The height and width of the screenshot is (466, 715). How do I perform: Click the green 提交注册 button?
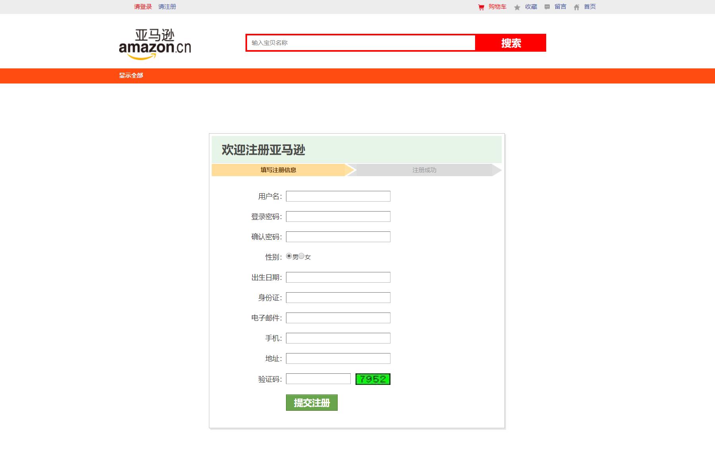312,402
